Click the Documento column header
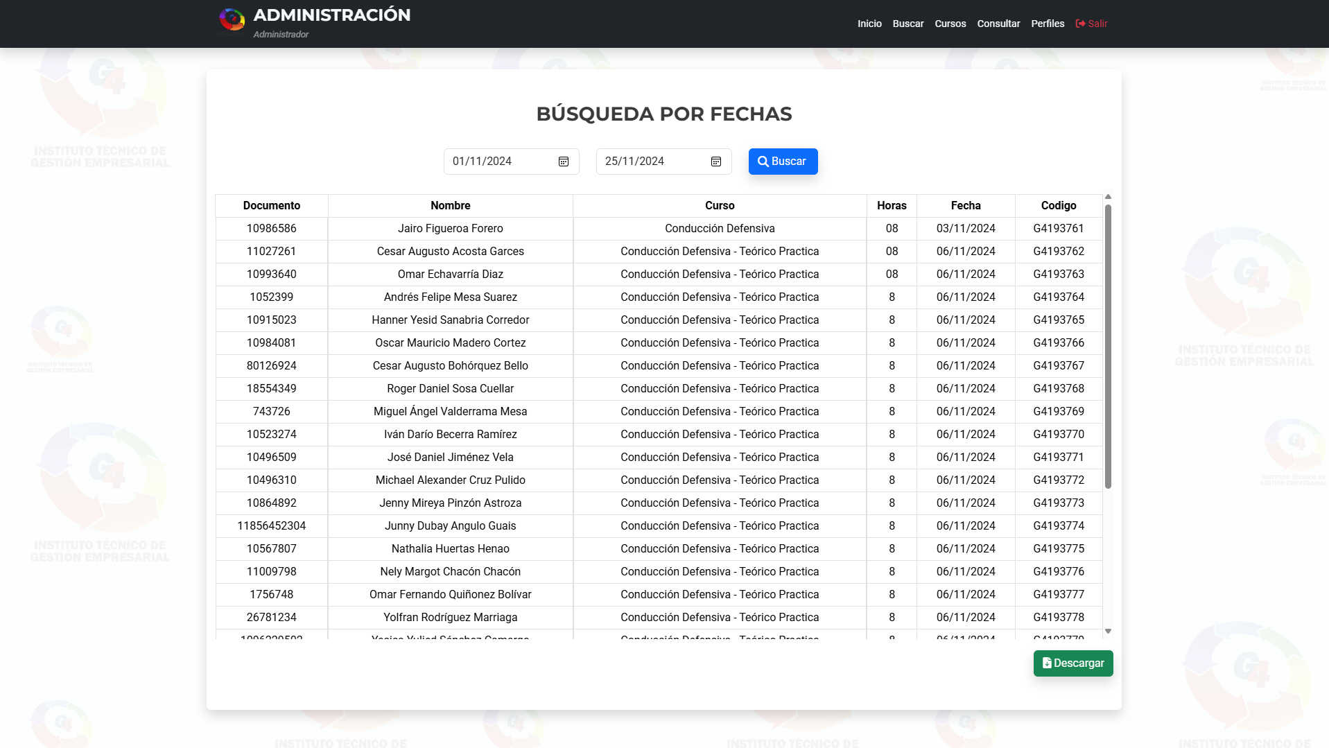This screenshot has height=748, width=1329. pos(272,206)
